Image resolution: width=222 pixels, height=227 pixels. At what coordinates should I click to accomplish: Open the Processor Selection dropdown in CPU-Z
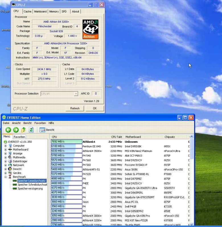click(x=76, y=94)
